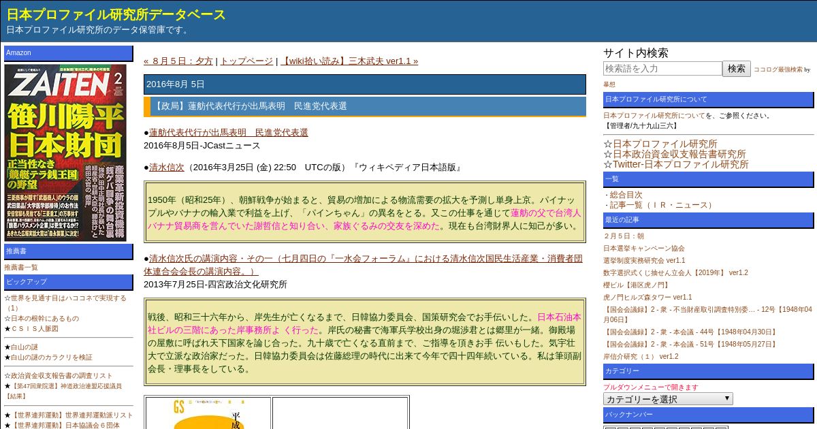Open 国会会議録 本会議 51号 link
817x429 pixels.
(690, 344)
